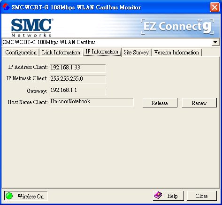
Task: Expand the adapter dropdown arrow
Action: (x=215, y=42)
